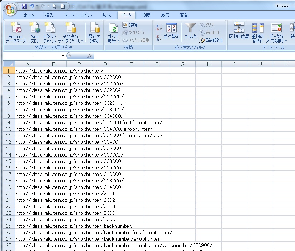The image size is (295, 251).
Task: Sort descending Z to A
Action: coord(160,37)
